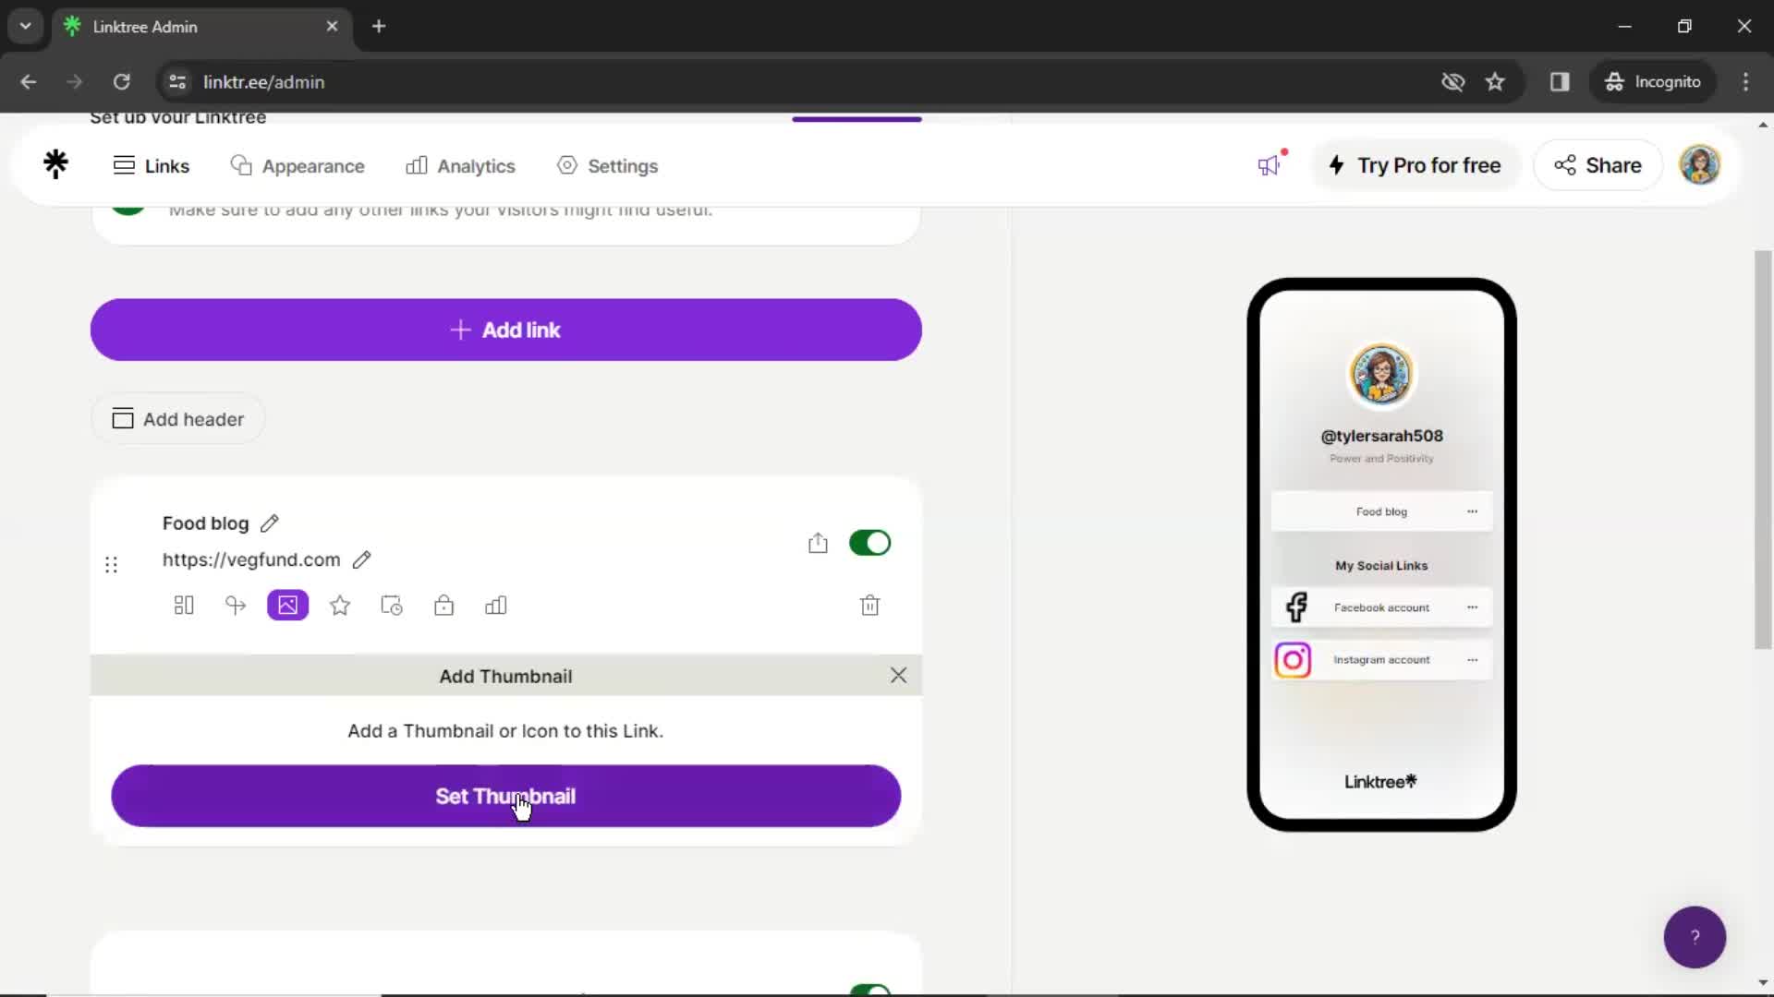Toggle the Food blog link enable switch

pos(870,543)
